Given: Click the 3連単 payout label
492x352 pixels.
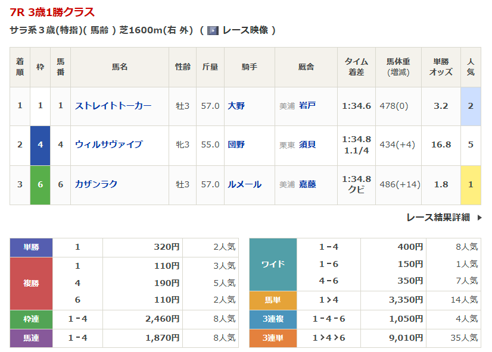Looking at the screenshot, I should [273, 338].
